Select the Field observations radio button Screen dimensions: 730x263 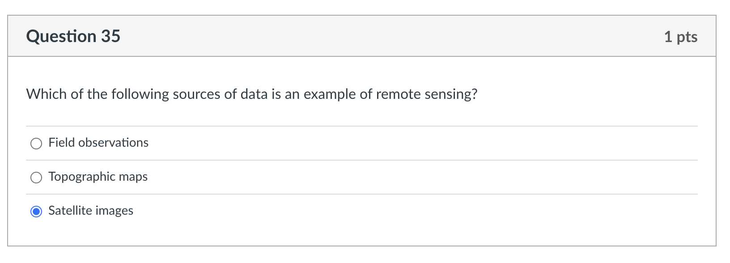(x=36, y=144)
